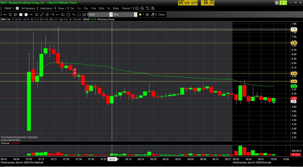Select the horizontal line drawing tool
Image resolution: width=303 pixels, height=167 pixels.
[x=31, y=15]
